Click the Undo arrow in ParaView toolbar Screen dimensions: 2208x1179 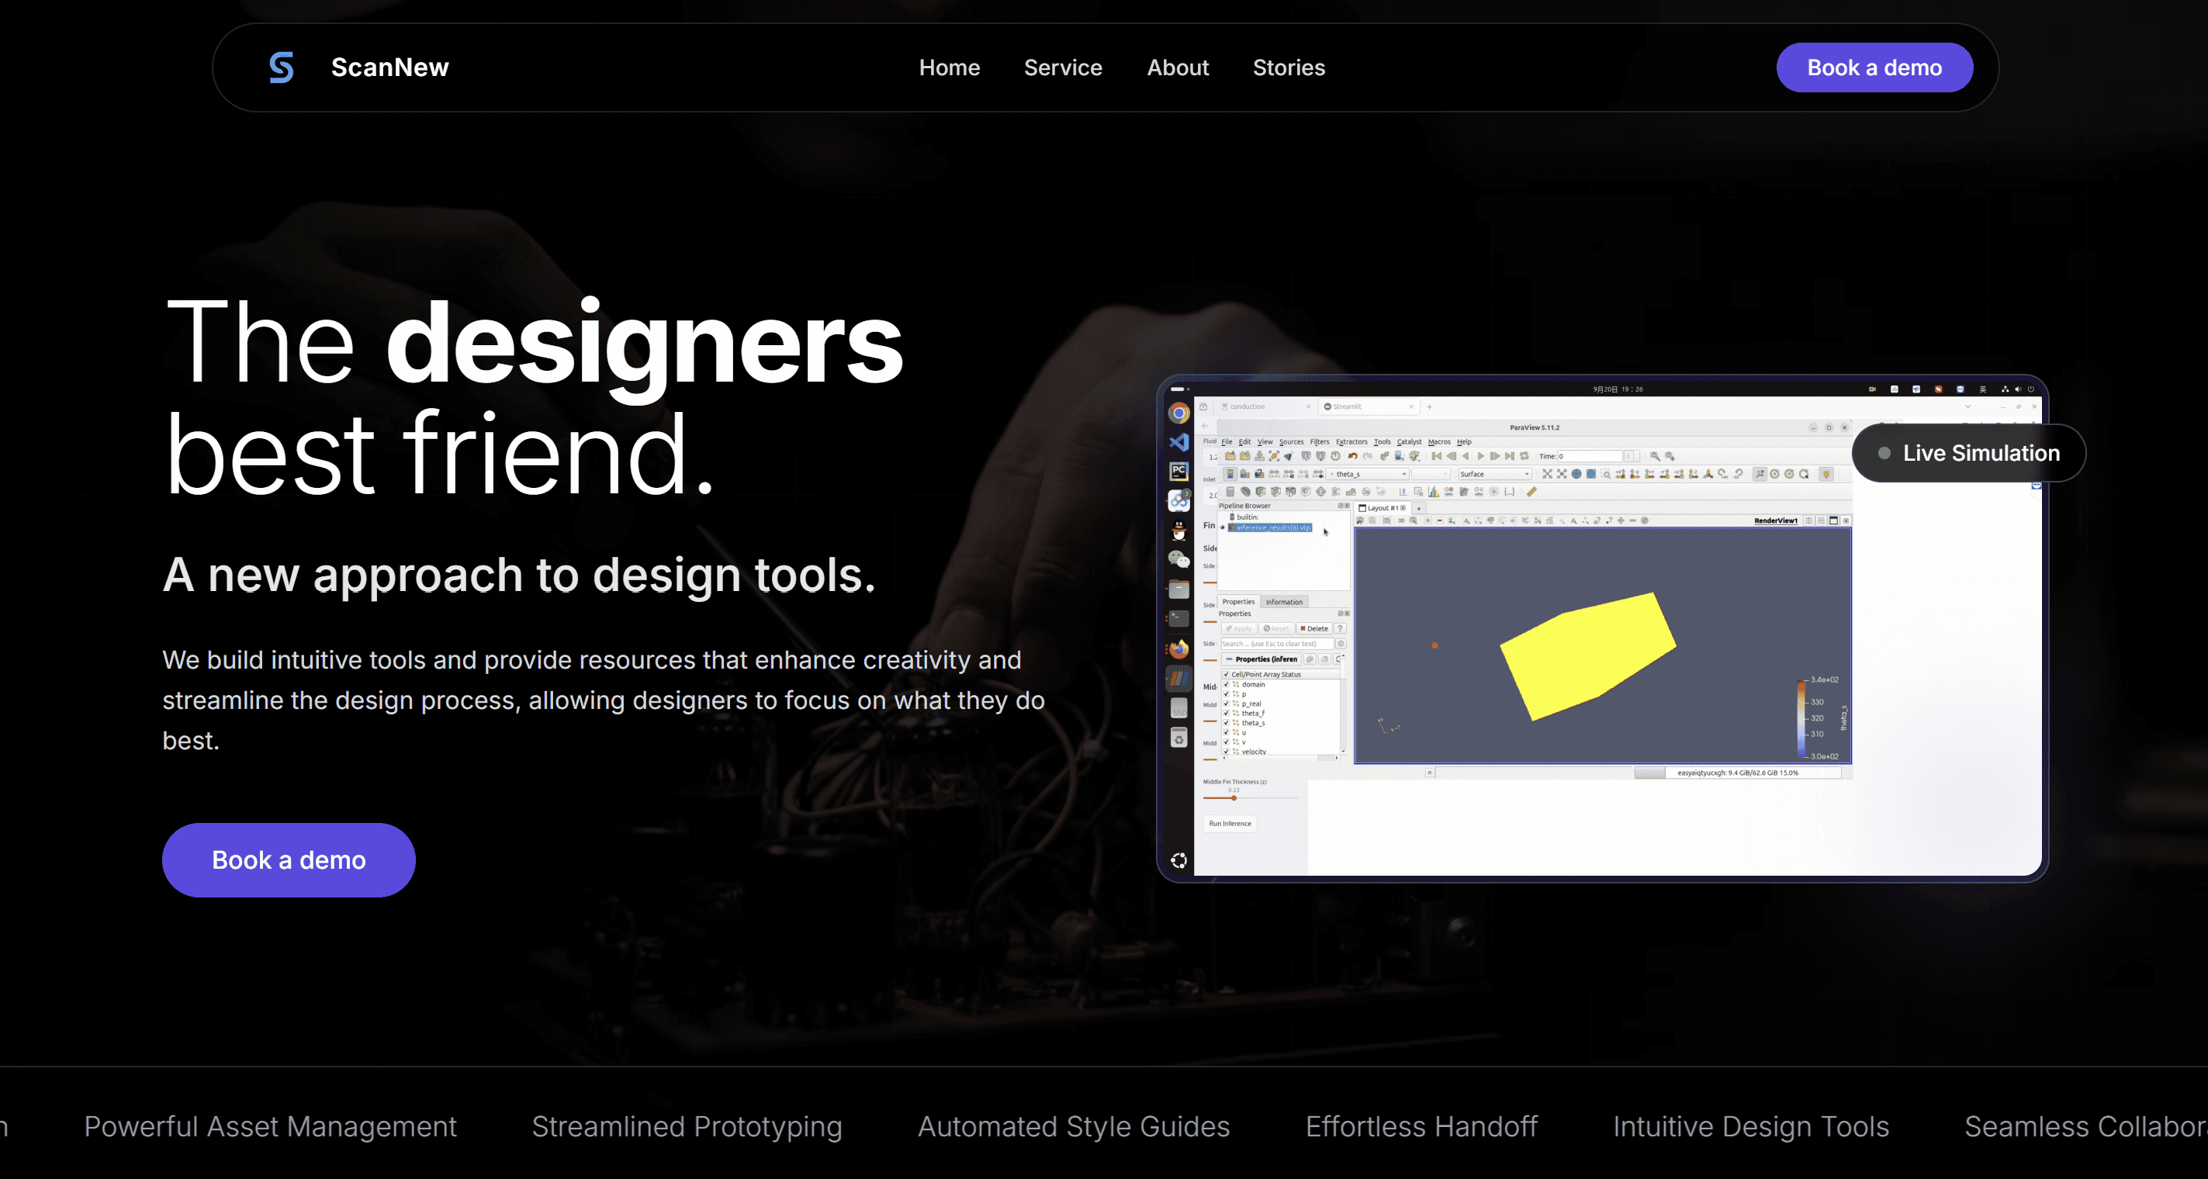(1352, 456)
